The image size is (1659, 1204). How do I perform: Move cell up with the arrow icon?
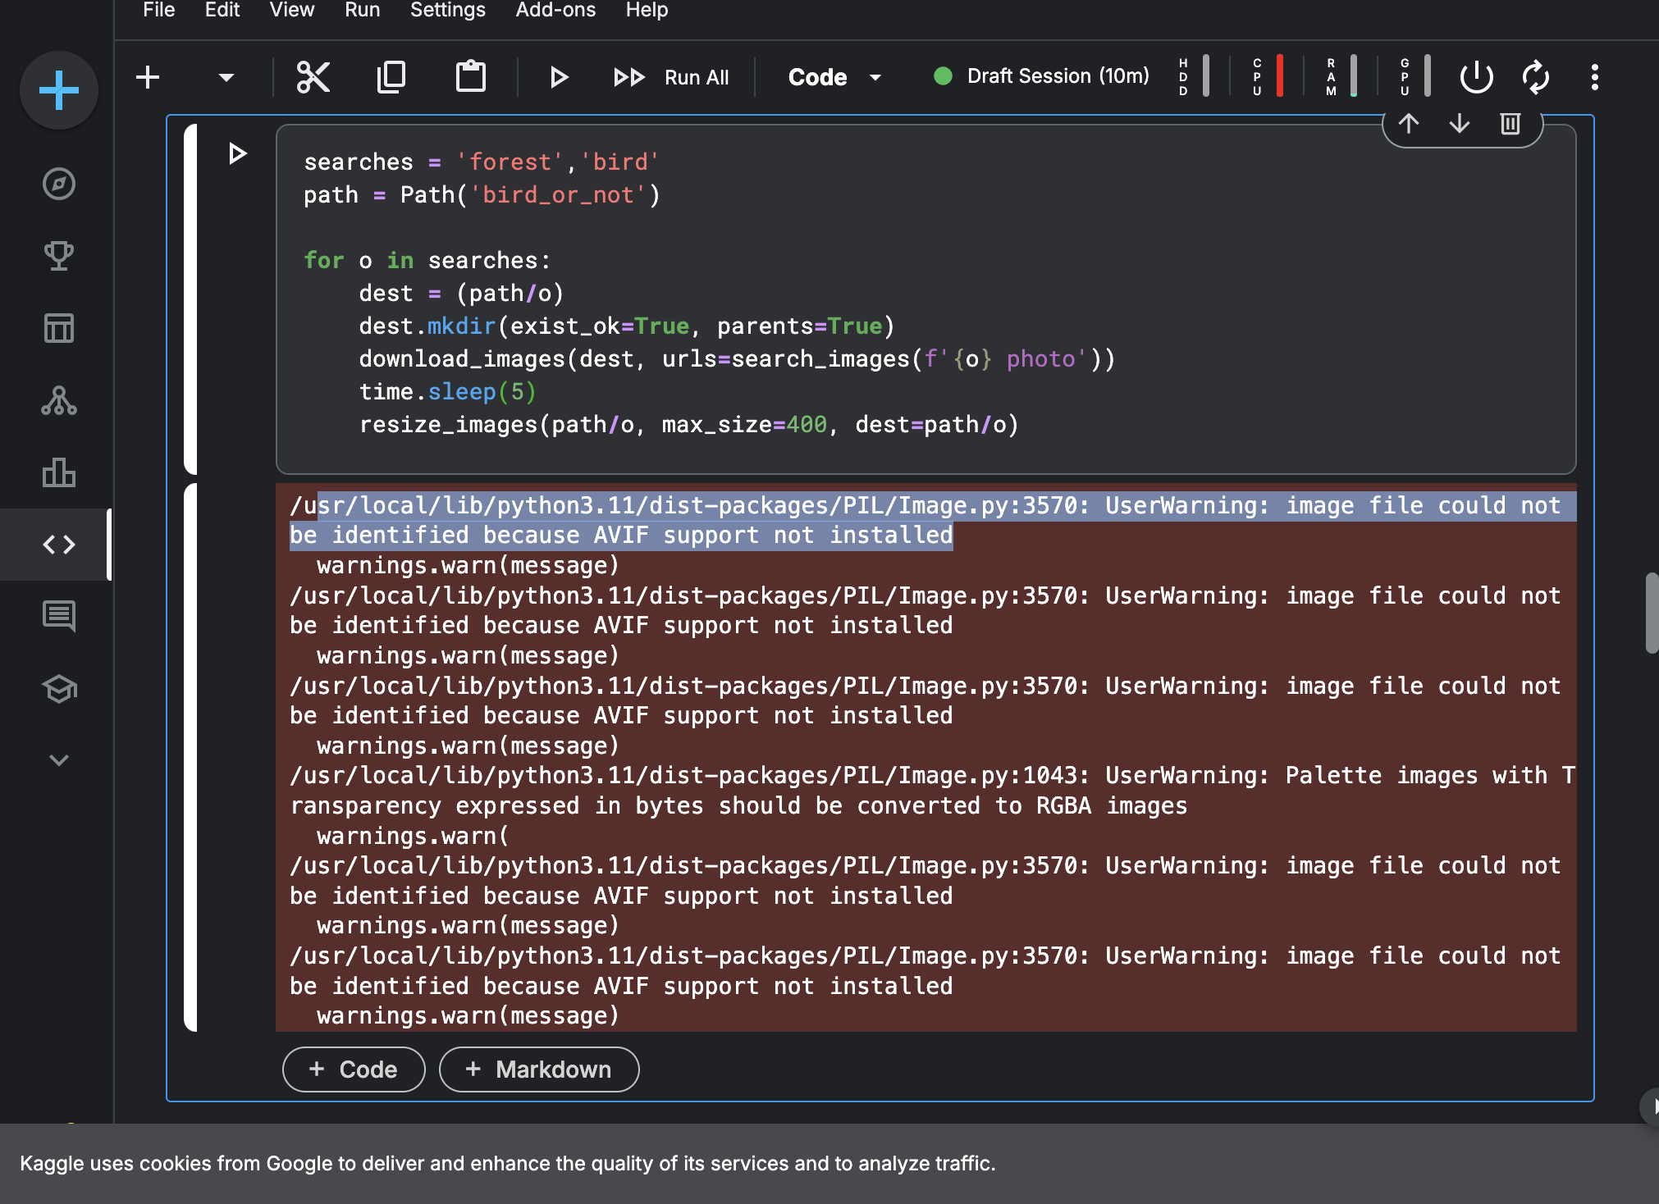(x=1409, y=124)
